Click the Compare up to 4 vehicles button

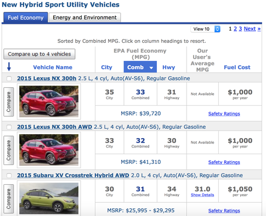(39, 54)
